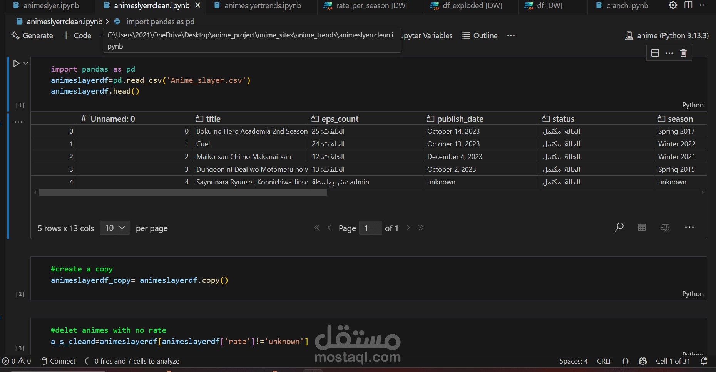The image size is (716, 372).
Task: Expand the breadcrumb item 'import pandas as pd'
Action: click(x=161, y=22)
